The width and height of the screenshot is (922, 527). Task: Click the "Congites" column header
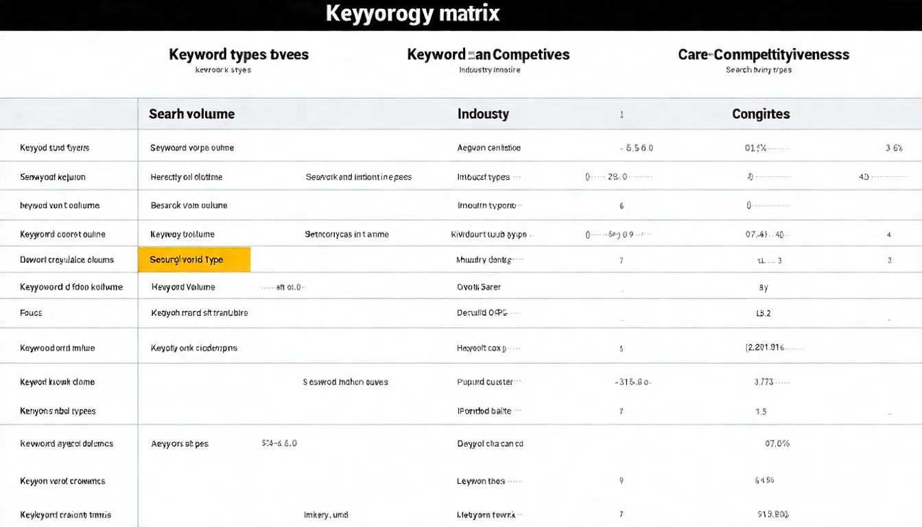pos(761,114)
